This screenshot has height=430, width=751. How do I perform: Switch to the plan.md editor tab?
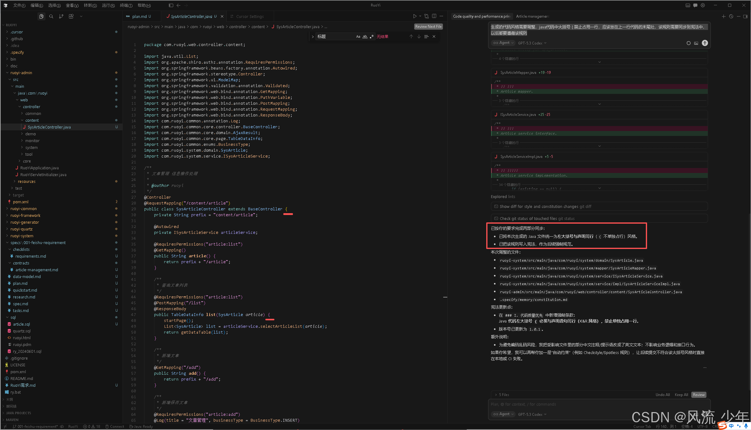tap(139, 16)
